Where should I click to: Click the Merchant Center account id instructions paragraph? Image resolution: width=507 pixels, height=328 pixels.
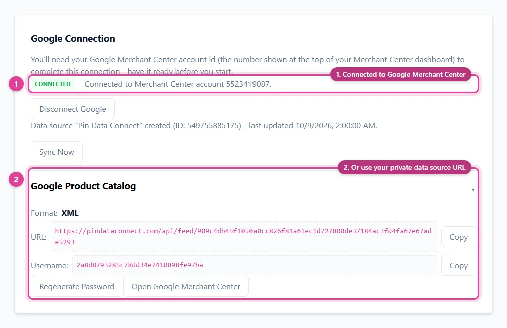coord(247,65)
